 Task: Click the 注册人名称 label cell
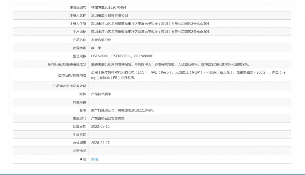(x=51, y=16)
